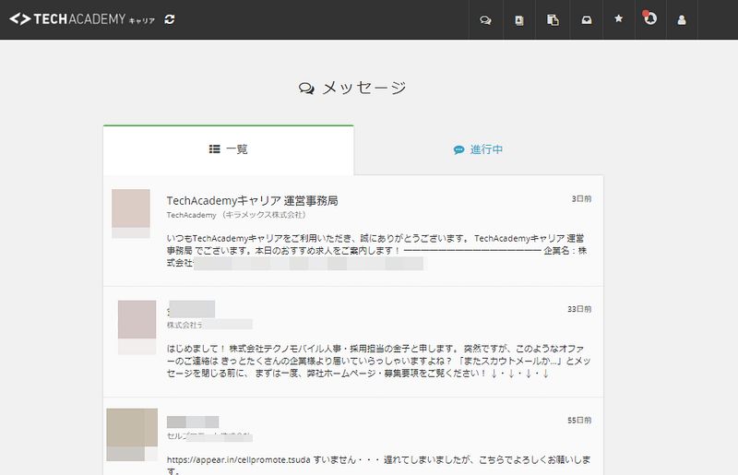
Task: Open the inbox tray icon in header
Action: click(587, 19)
